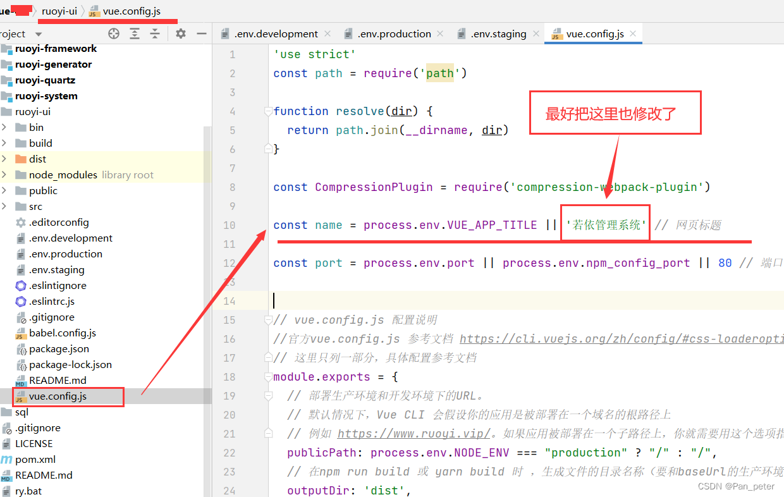Open the pom.xml file

35,459
